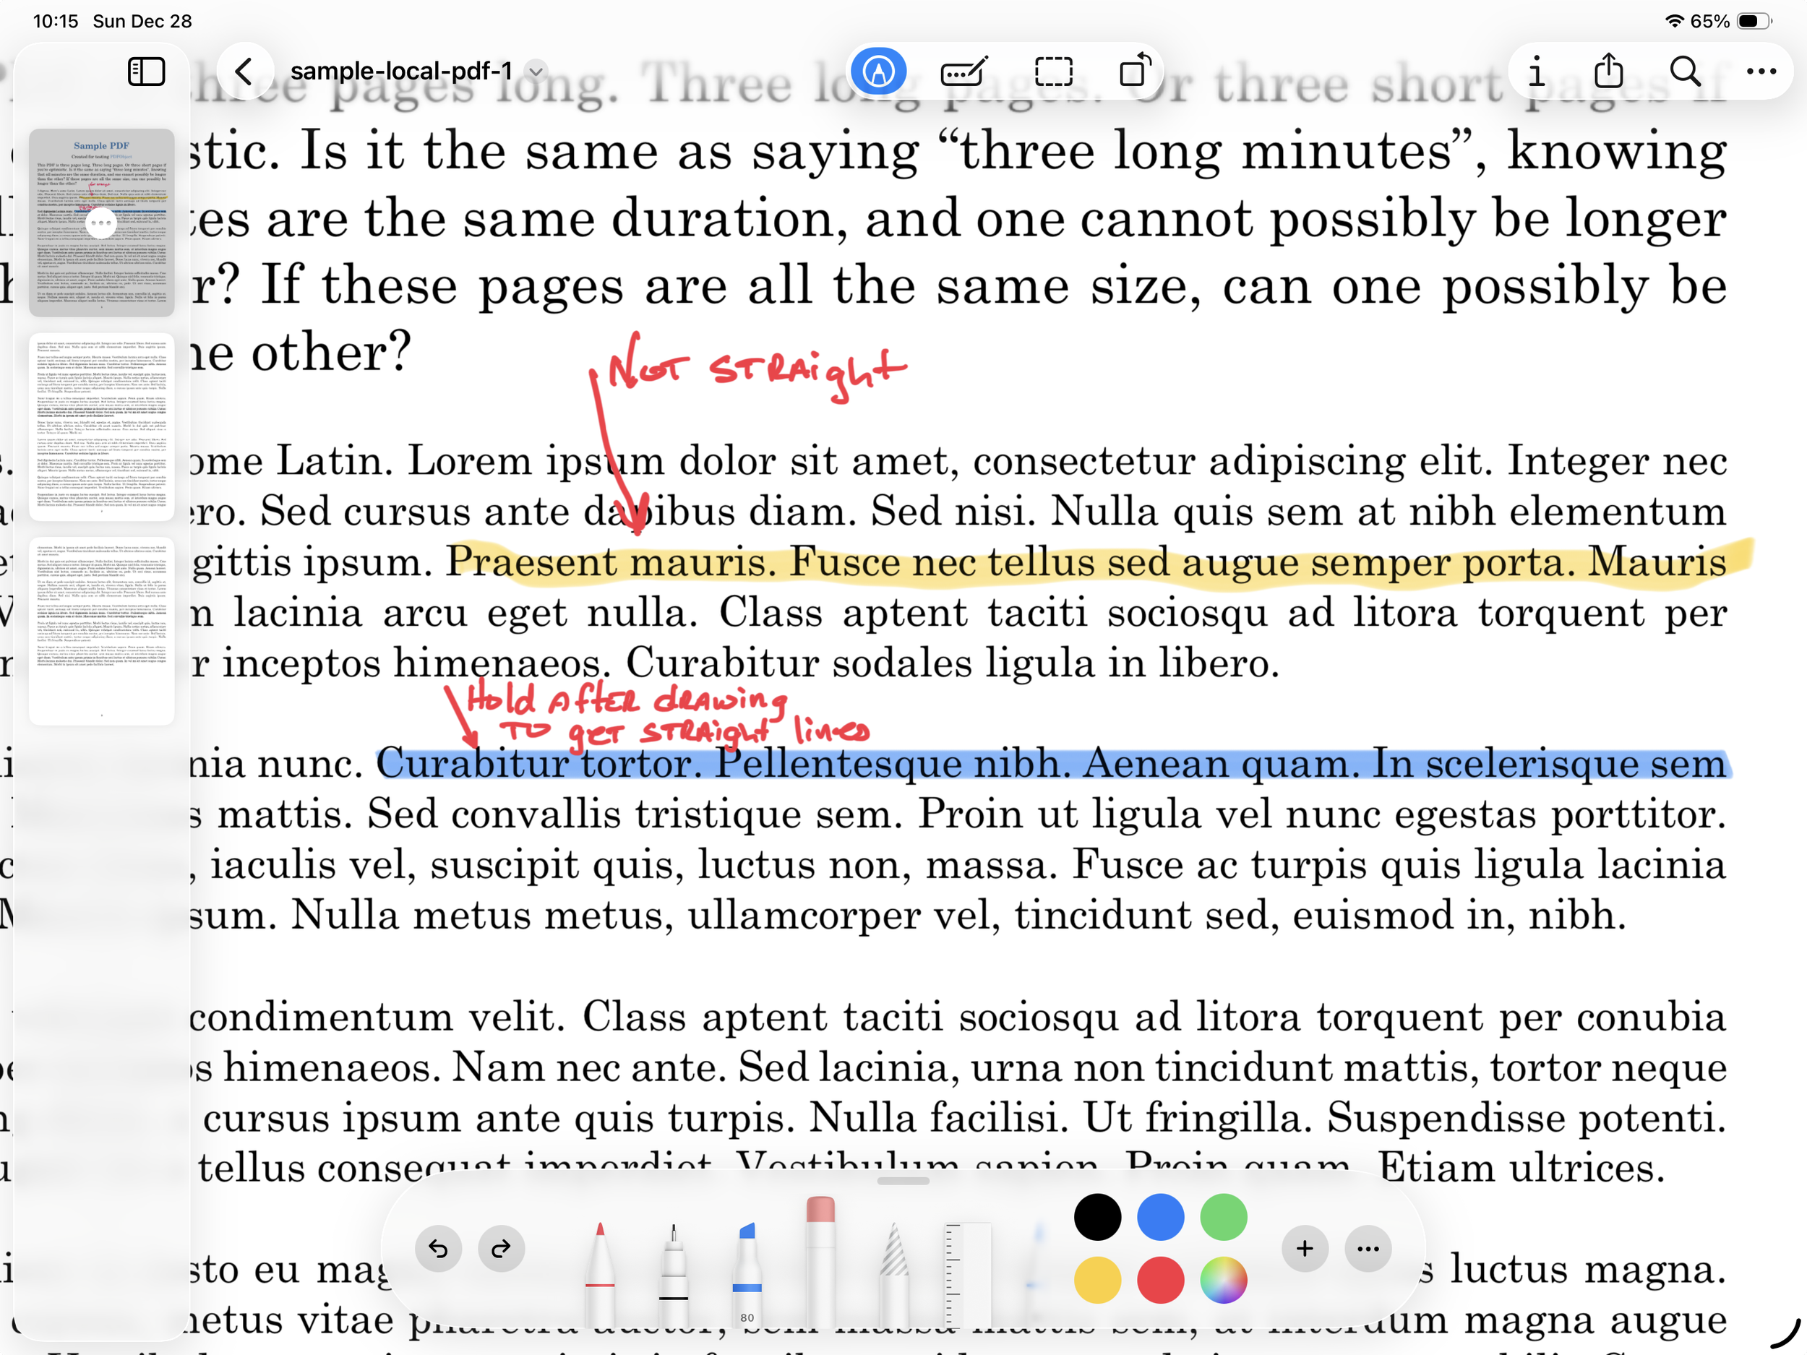Tap the rotate page icon

click(x=1135, y=70)
